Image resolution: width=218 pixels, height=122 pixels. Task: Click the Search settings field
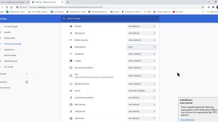[x=110, y=19]
